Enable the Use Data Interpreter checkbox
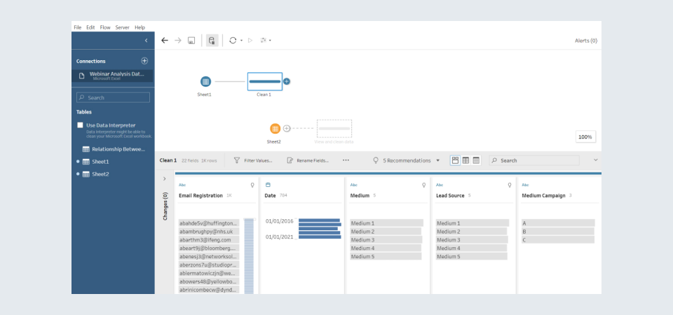 pyautogui.click(x=80, y=125)
